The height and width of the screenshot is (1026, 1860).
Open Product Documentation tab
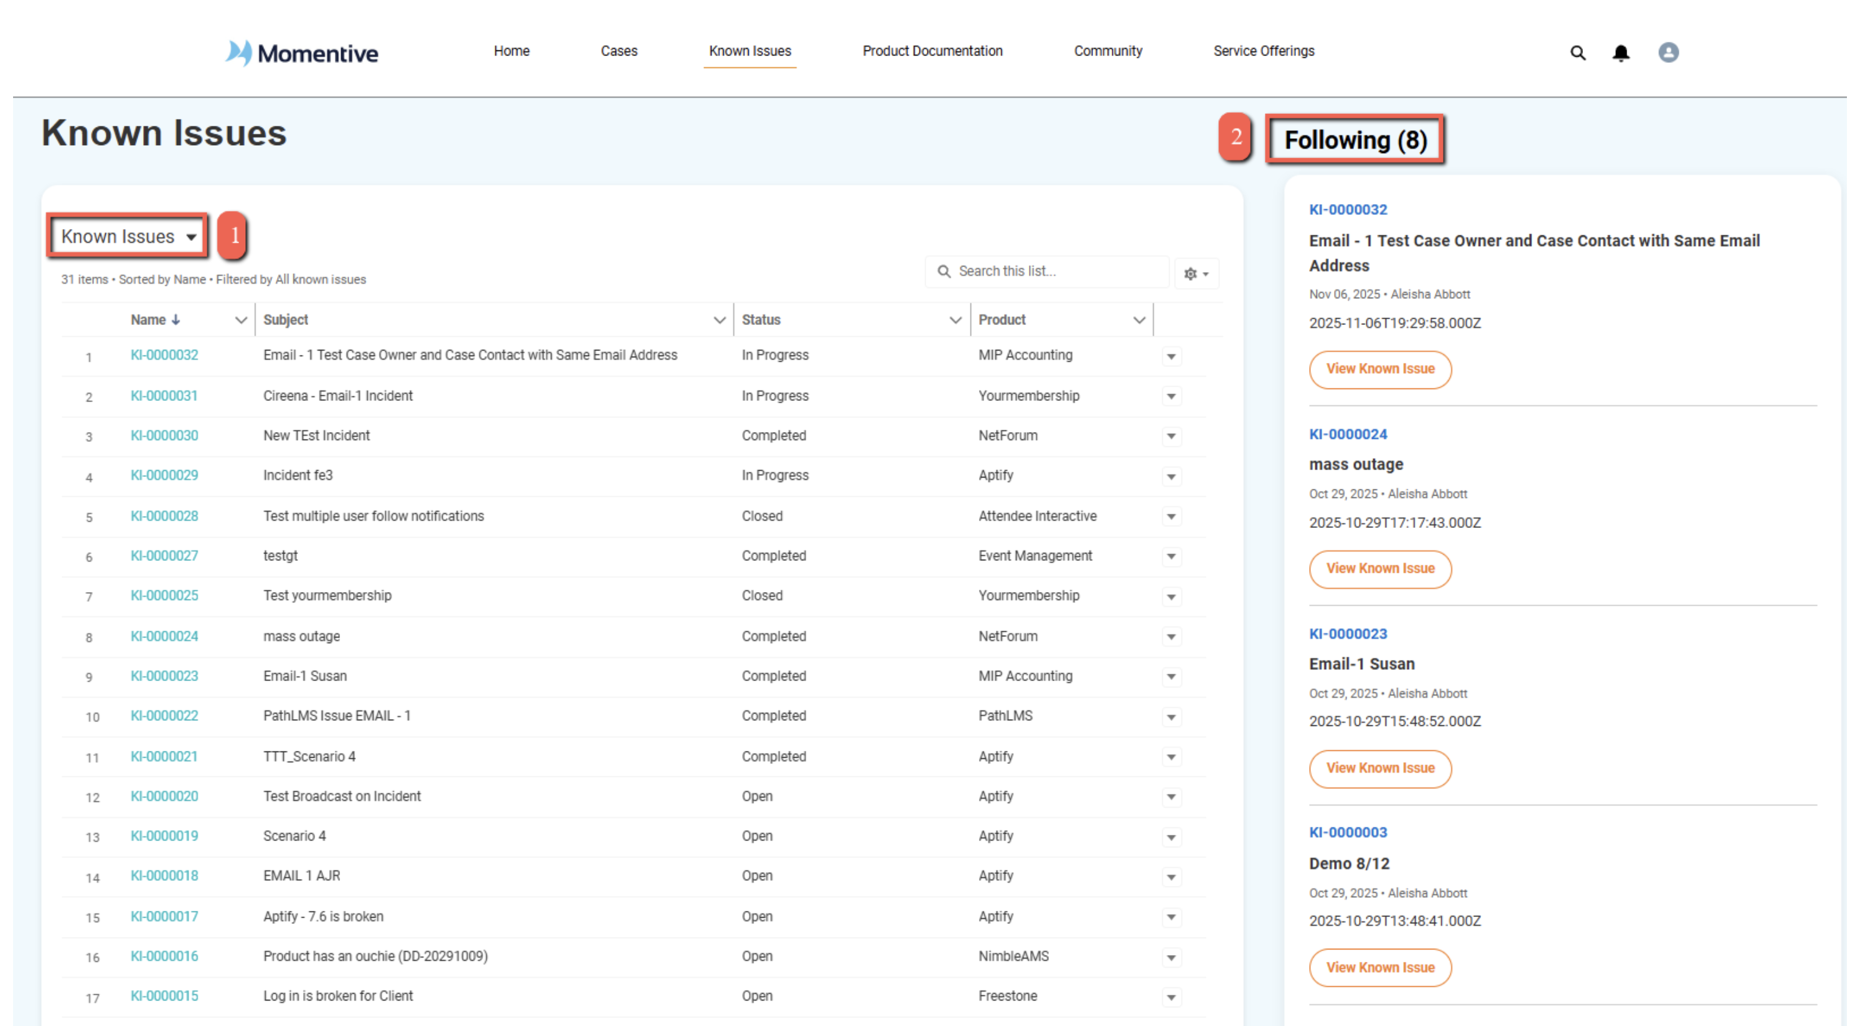[x=932, y=51]
